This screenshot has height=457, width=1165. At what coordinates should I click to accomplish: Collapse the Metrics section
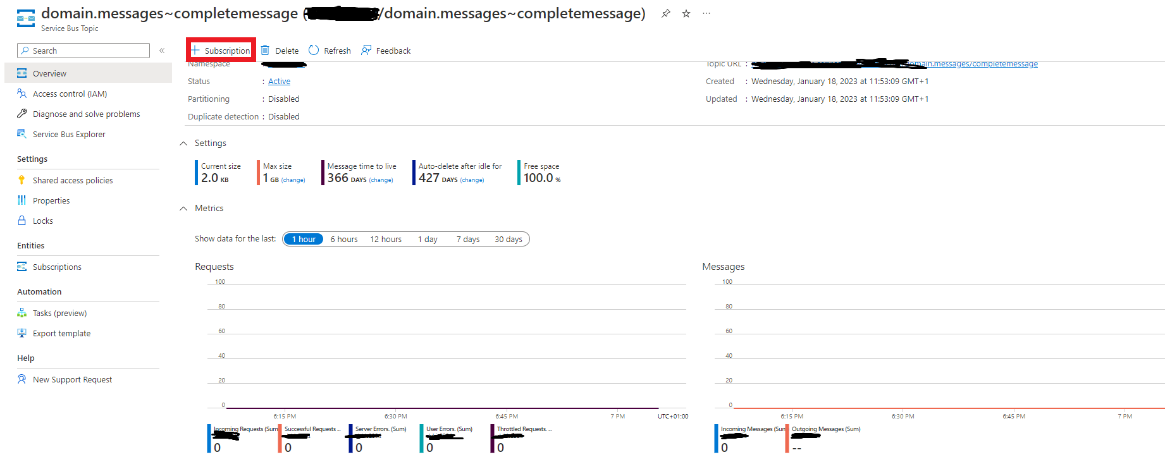coord(183,209)
